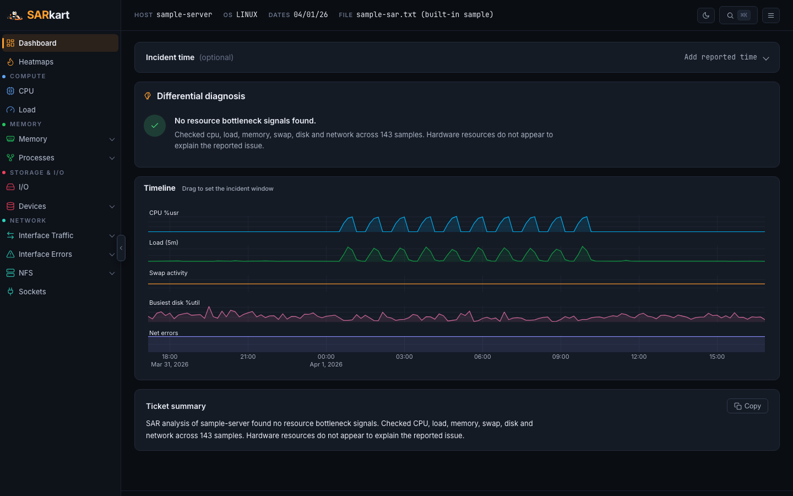This screenshot has width=793, height=496.
Task: Click the copy icon in Ticket summary
Action: click(738, 406)
